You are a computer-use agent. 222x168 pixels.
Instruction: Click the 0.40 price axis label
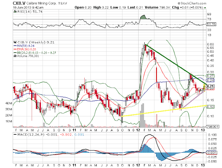(x=211, y=60)
